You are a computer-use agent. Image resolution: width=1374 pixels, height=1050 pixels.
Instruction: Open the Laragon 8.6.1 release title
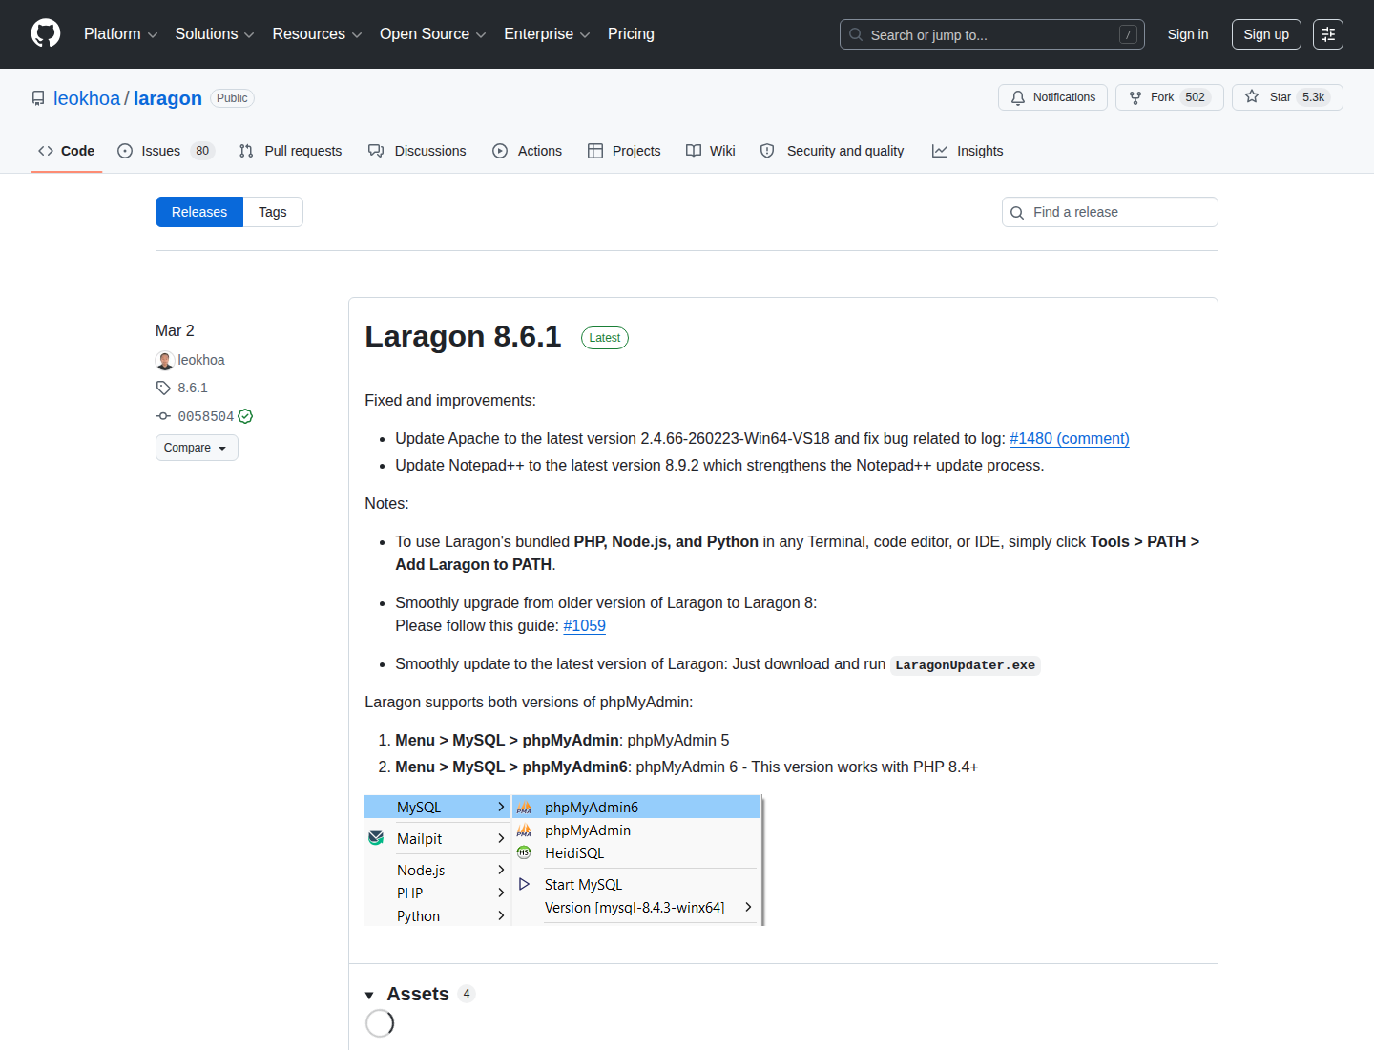coord(463,336)
